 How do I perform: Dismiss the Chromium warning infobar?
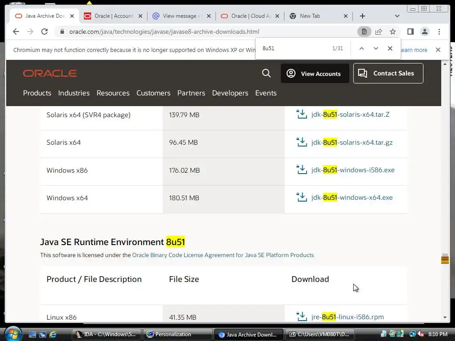438,50
